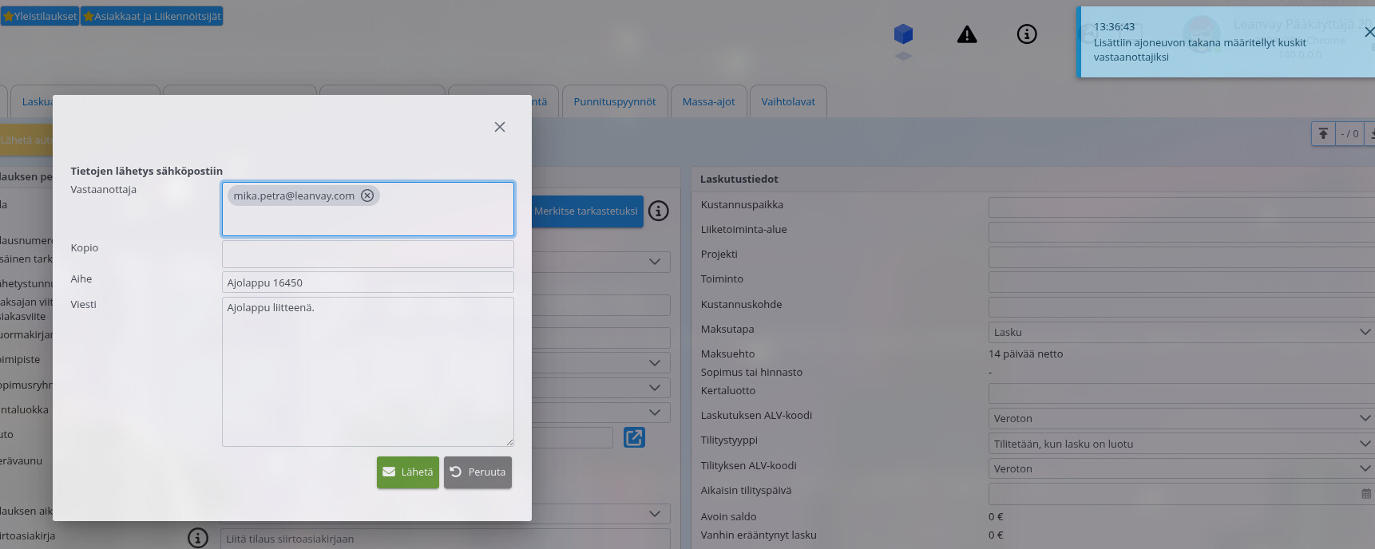
Task: Click the blue cube icon in header
Action: point(903,34)
